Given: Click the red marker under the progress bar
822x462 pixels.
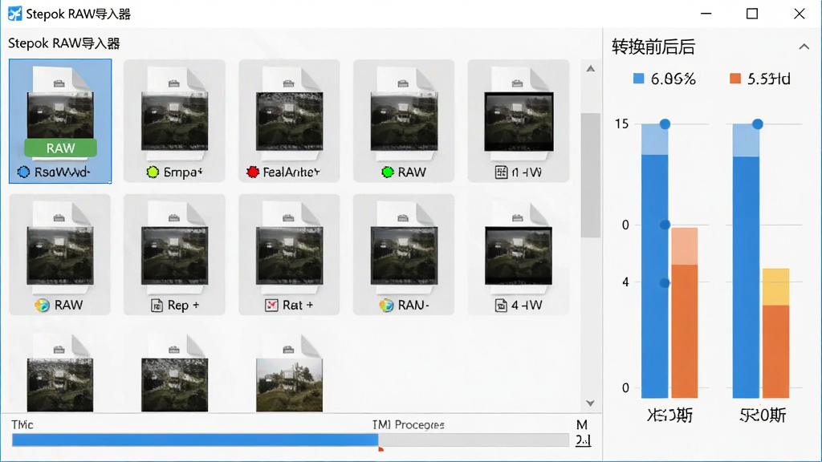Looking at the screenshot, I should click(380, 449).
